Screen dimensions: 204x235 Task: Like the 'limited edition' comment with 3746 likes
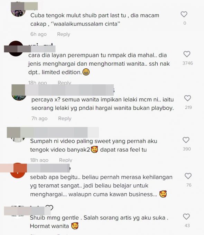coord(187,54)
